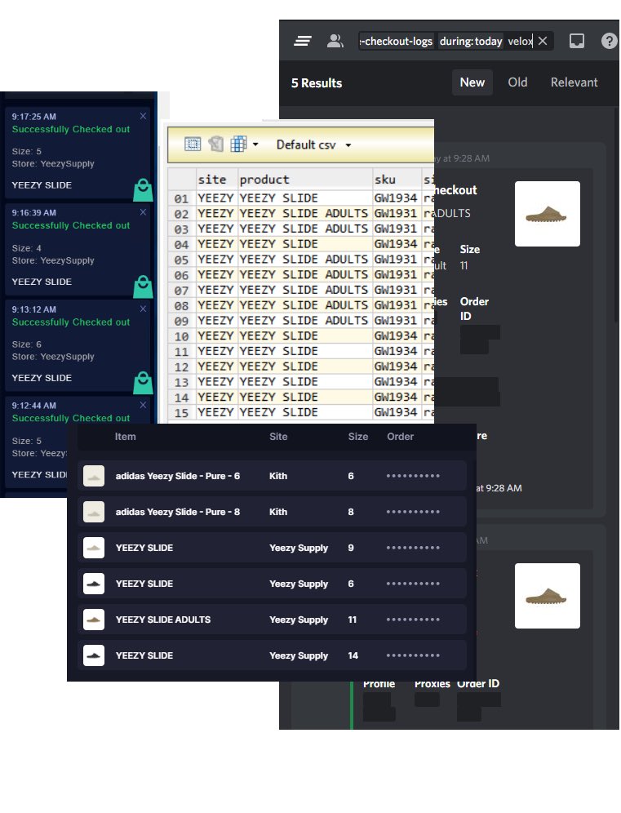Open thumbnail for YEEZY SLIDE size 14
The width and height of the screenshot is (621, 813).
coord(94,655)
